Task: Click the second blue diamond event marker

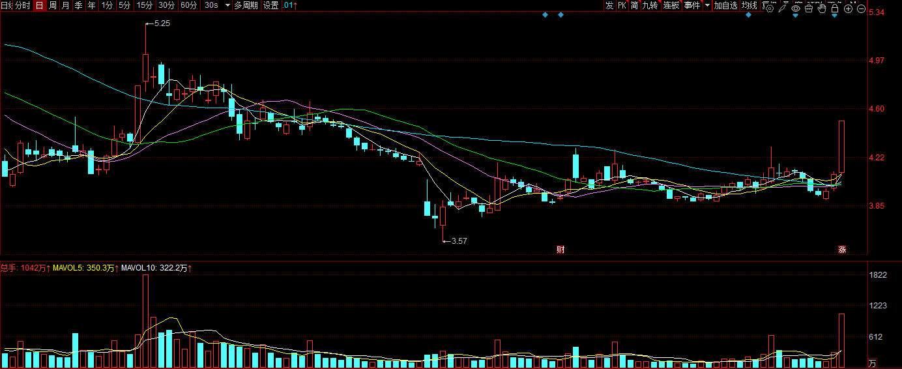Action: (560, 14)
